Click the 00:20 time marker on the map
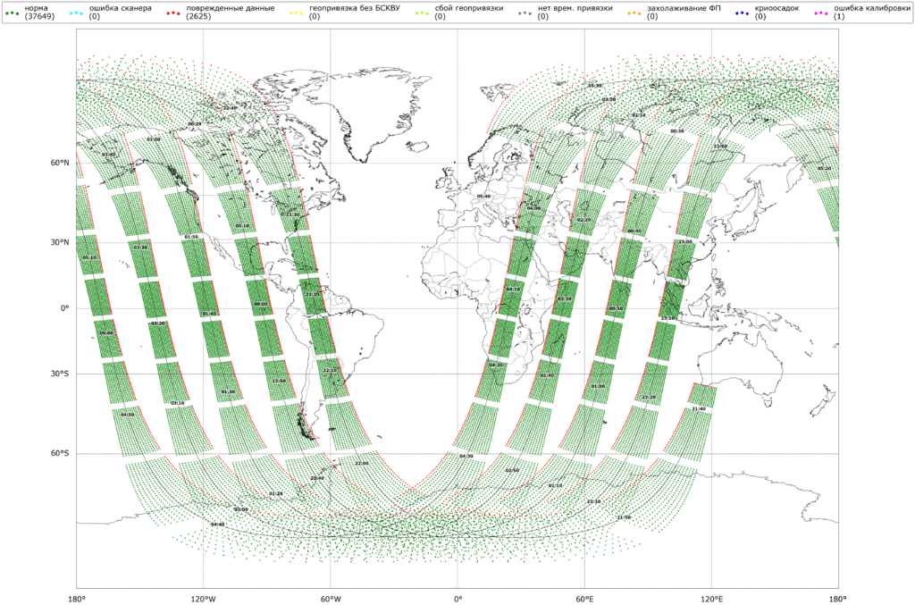The width and height of the screenshot is (915, 605). click(x=195, y=123)
